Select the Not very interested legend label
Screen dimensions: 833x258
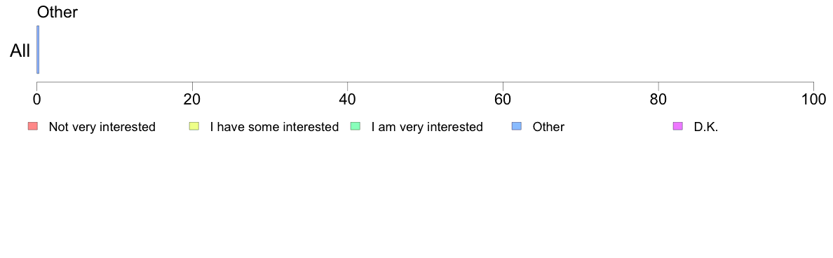pyautogui.click(x=102, y=127)
